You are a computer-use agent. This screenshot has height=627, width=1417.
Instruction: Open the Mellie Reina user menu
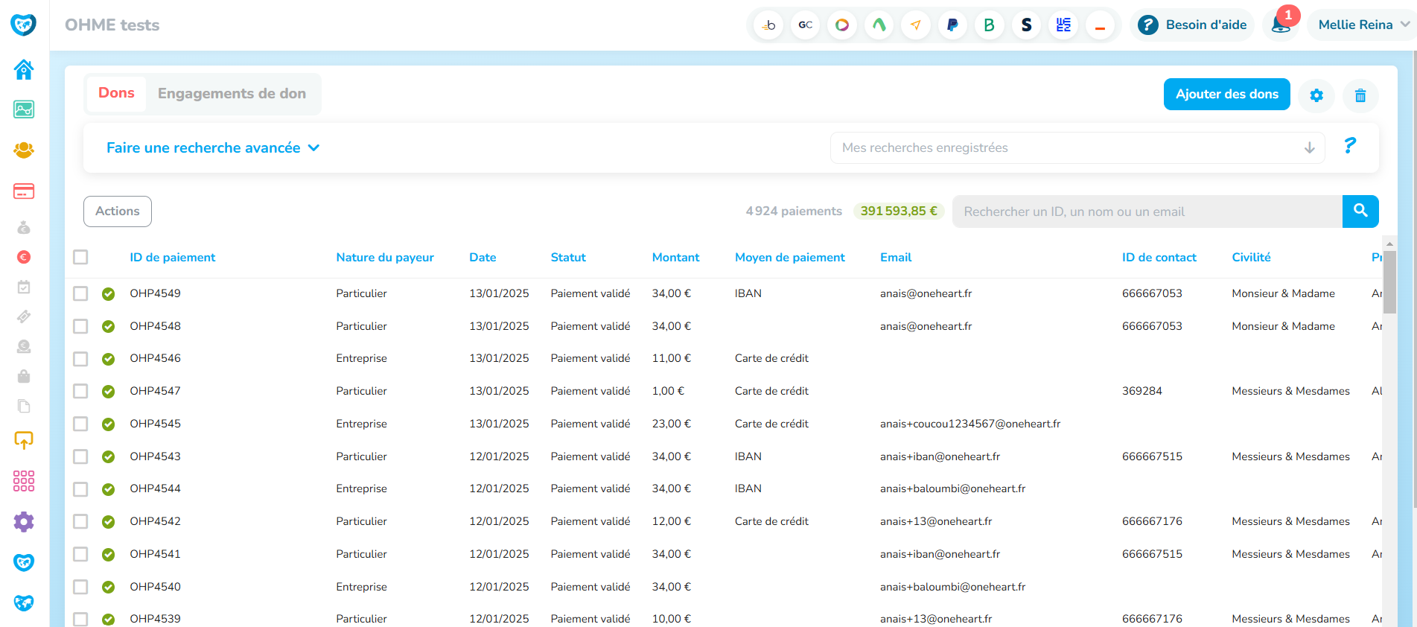pyautogui.click(x=1363, y=25)
